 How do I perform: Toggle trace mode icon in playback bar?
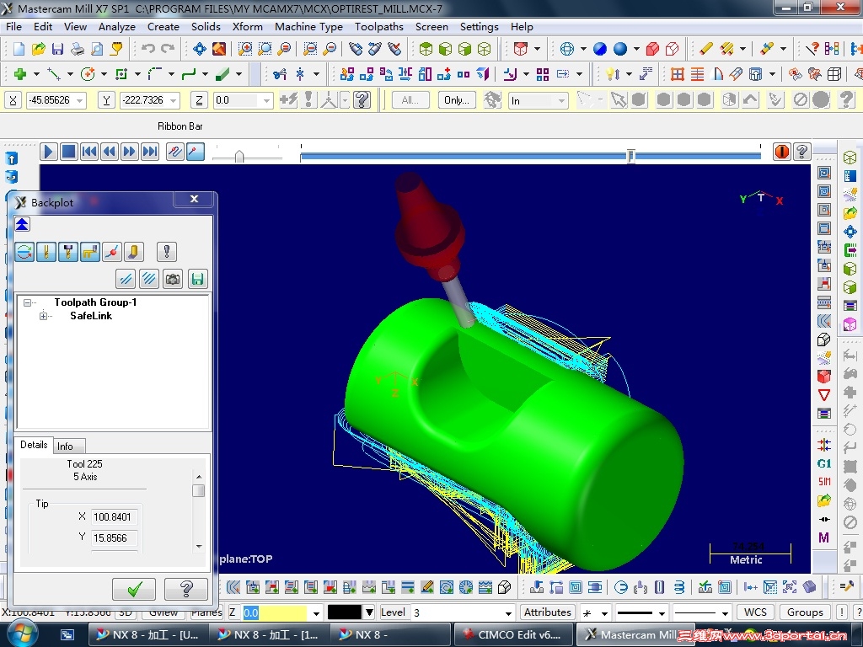coord(174,152)
